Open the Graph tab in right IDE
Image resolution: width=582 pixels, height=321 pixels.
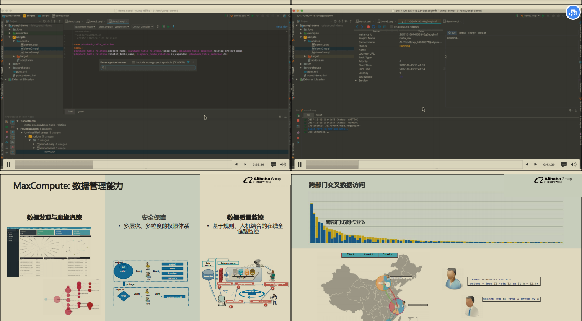point(452,33)
